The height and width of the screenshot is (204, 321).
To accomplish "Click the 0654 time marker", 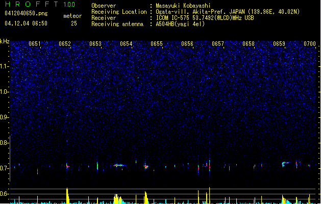I will (x=126, y=44).
